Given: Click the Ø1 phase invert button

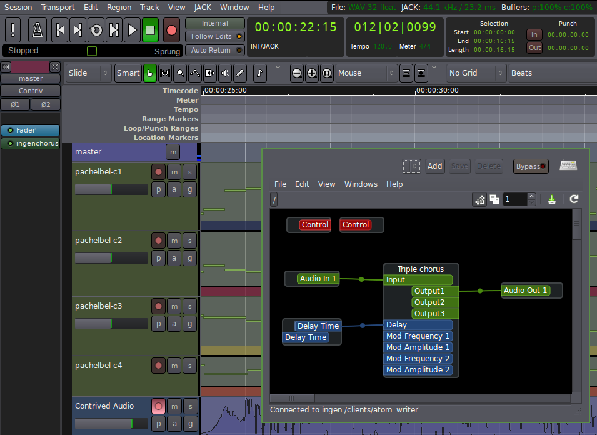Looking at the screenshot, I should pos(15,104).
